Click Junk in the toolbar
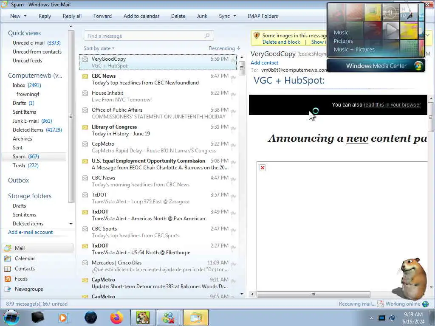Viewport: 435px width, 326px height. pyautogui.click(x=202, y=16)
